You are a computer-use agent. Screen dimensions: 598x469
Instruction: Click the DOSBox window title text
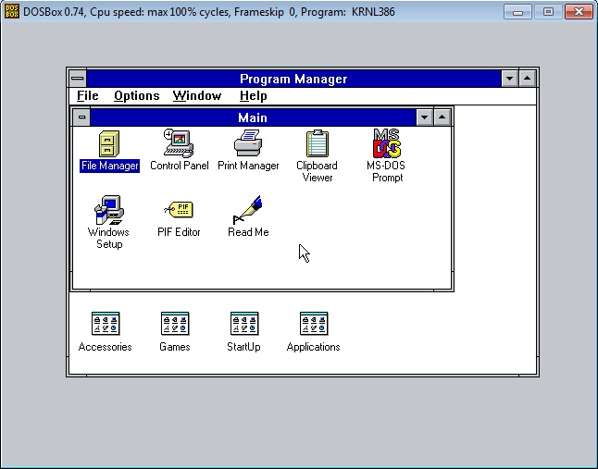pos(209,12)
